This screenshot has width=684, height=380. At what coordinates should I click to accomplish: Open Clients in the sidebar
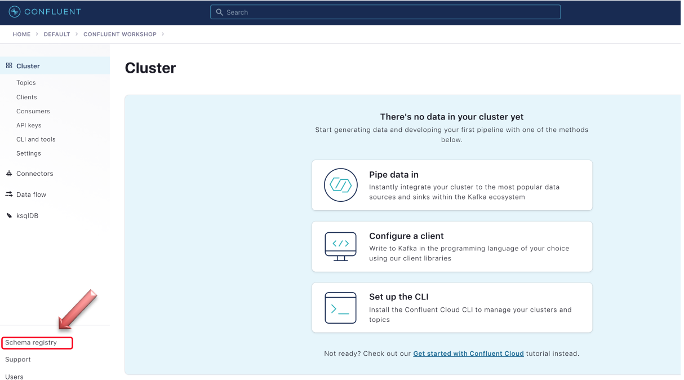[26, 97]
